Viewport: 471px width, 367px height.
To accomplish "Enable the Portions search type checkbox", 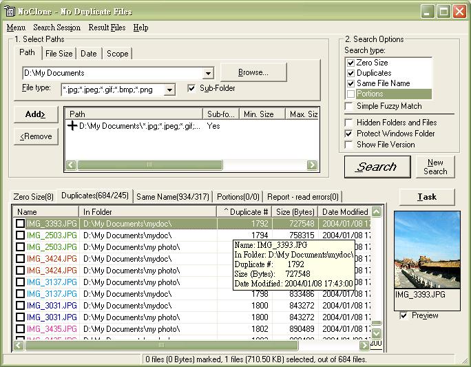I will coord(350,94).
